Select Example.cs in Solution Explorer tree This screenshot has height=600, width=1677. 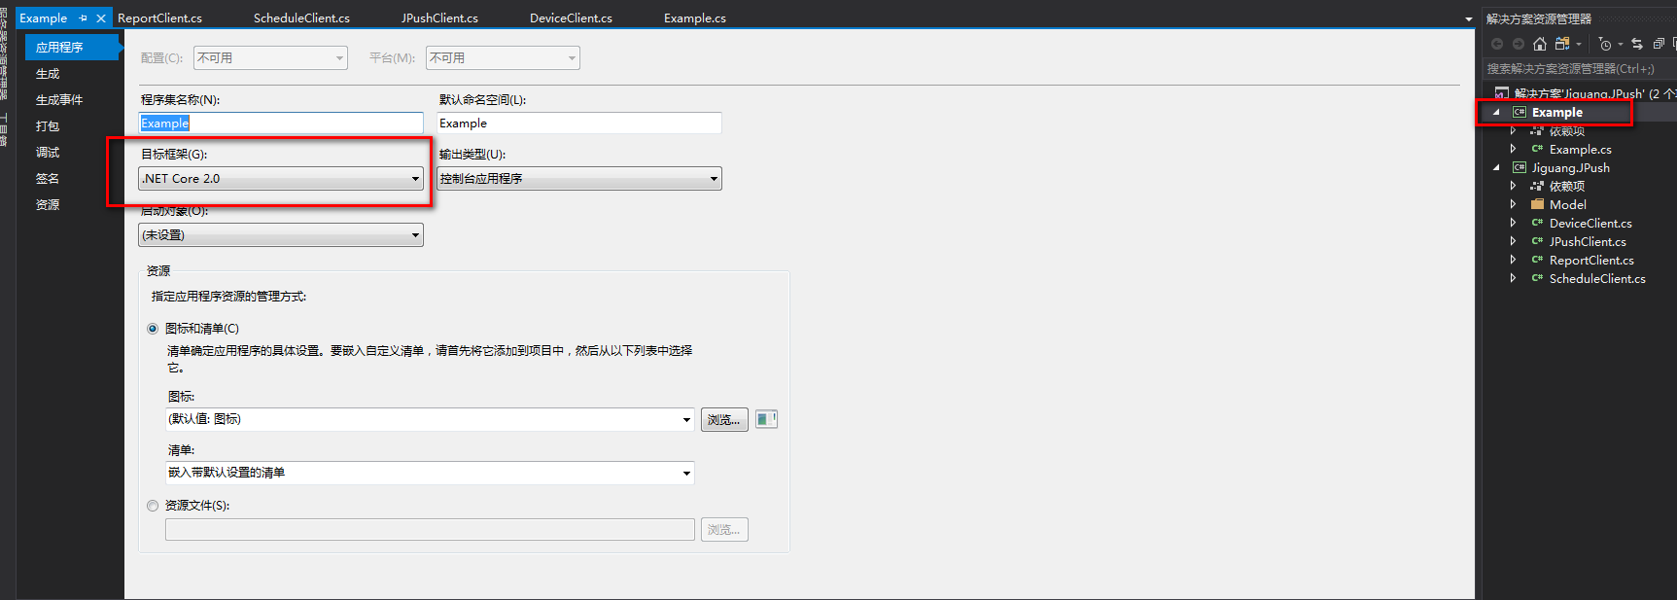pyautogui.click(x=1580, y=149)
